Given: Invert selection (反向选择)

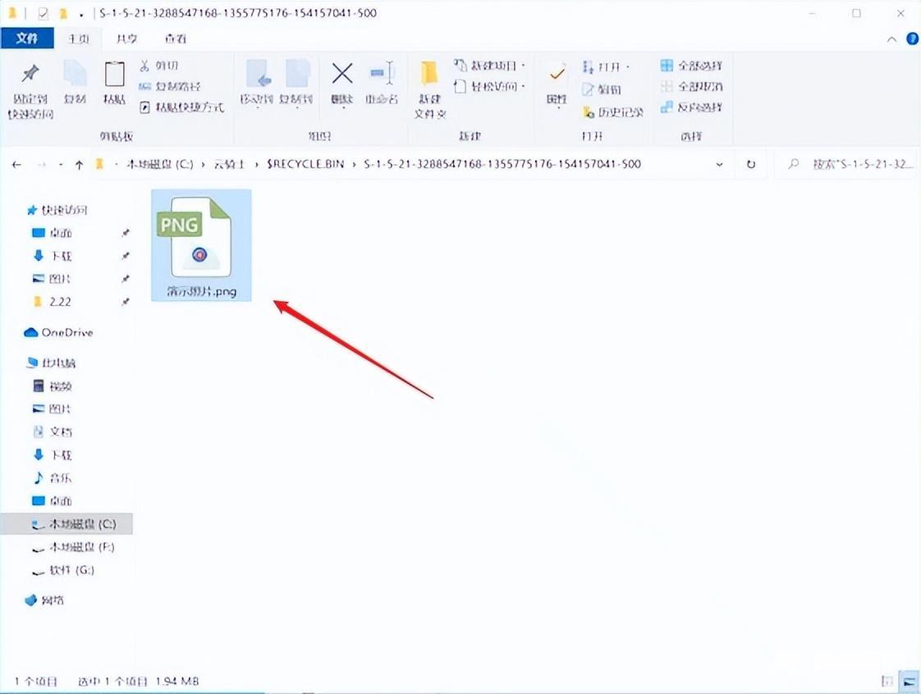Looking at the screenshot, I should coord(691,107).
